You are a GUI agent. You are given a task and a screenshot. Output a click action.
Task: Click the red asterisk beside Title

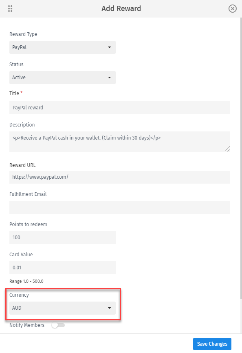21,93
